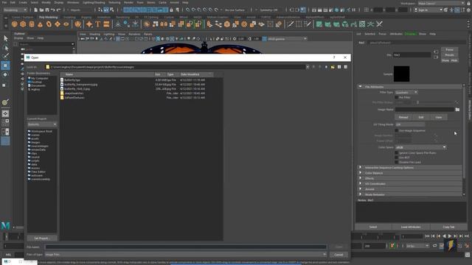Open the Shading menu in viewport panel

[94, 35]
